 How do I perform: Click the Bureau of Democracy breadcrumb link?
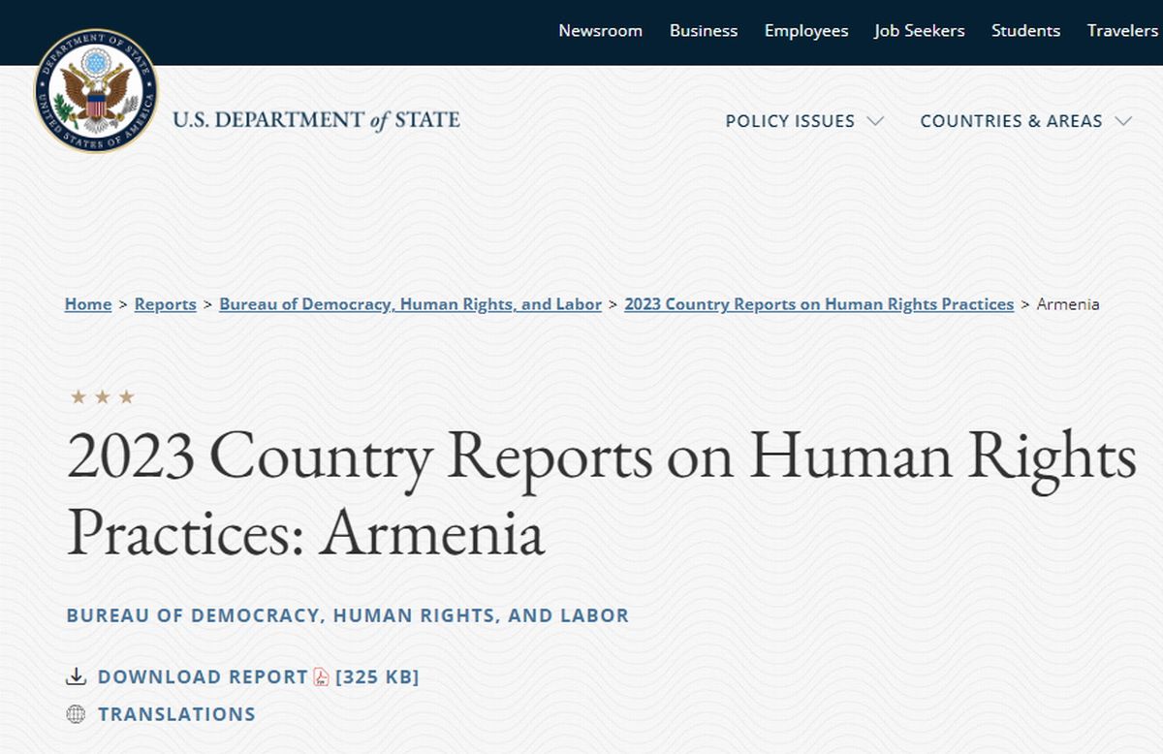411,303
